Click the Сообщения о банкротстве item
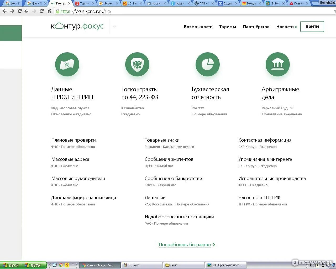This screenshot has height=269, width=336. (x=173, y=178)
